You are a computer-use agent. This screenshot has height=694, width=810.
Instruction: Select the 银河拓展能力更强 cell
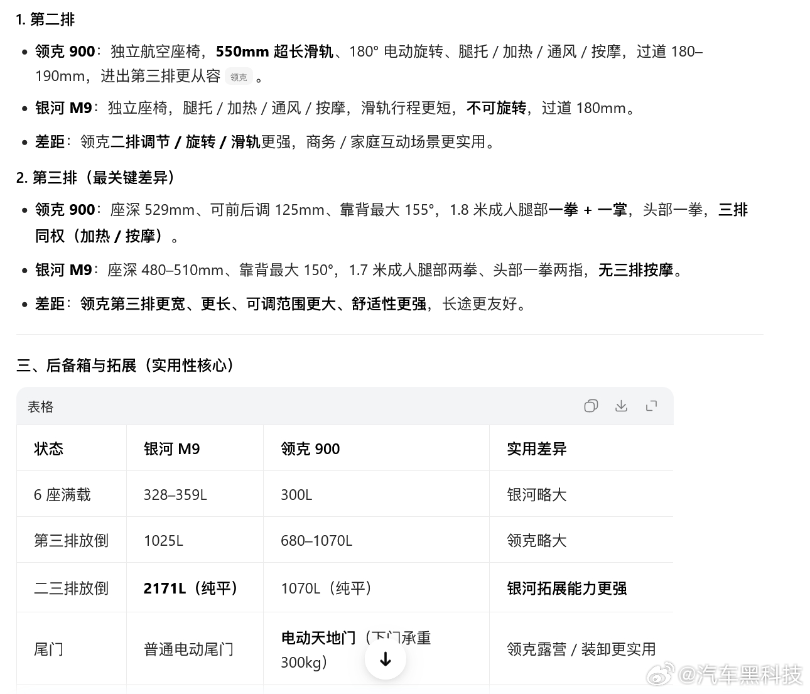[x=567, y=588]
